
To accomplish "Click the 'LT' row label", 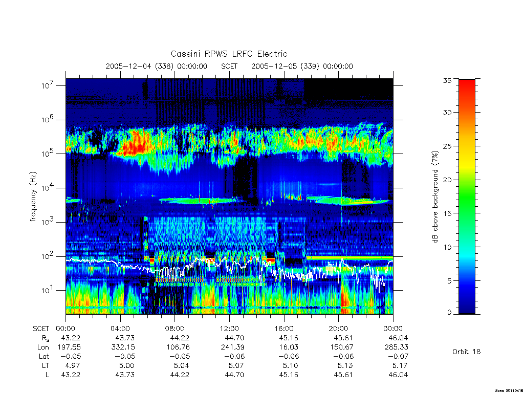I will point(46,365).
